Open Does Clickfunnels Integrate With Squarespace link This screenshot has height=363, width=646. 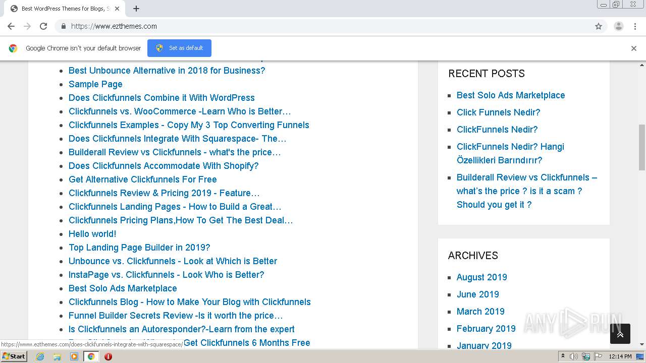[177, 139]
